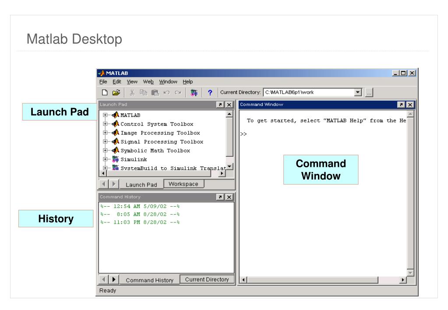Screen dimensions: 448x310
Task: Open the Window menu
Action: coord(168,82)
